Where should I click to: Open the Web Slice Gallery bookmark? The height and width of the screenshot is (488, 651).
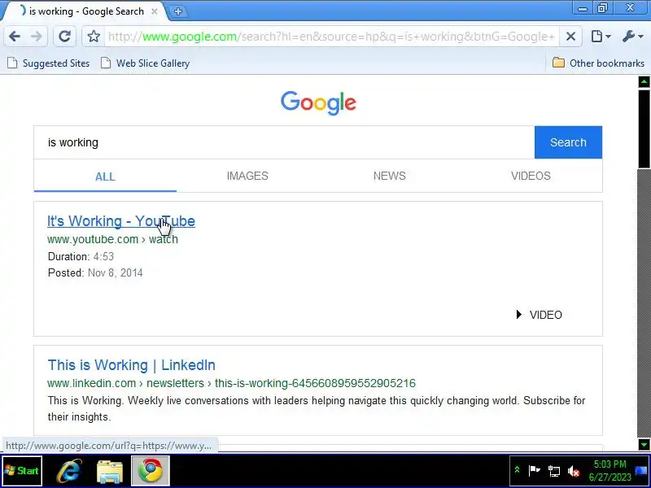pos(146,63)
